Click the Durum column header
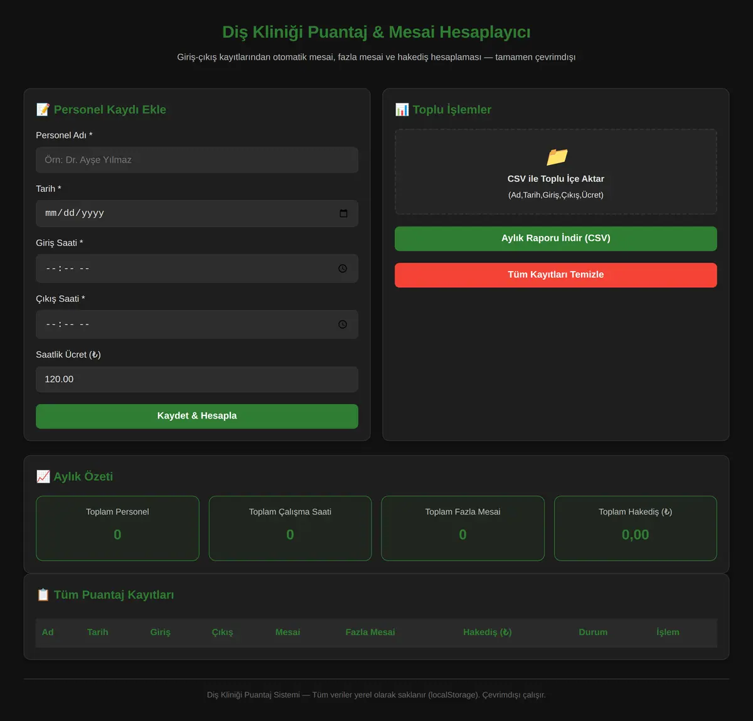753x721 pixels. coord(593,632)
